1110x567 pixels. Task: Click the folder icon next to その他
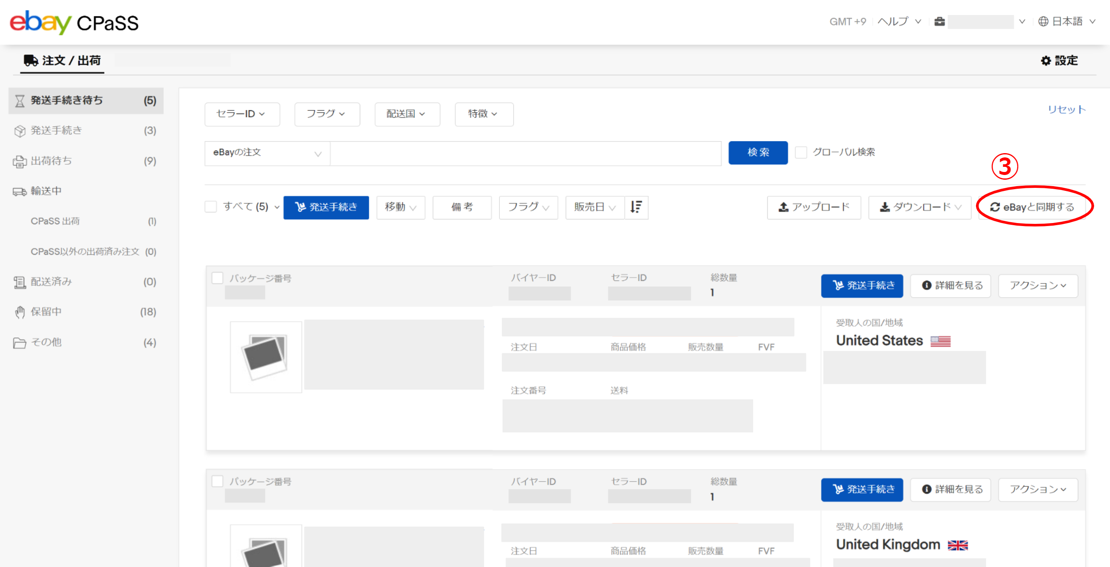tap(19, 343)
